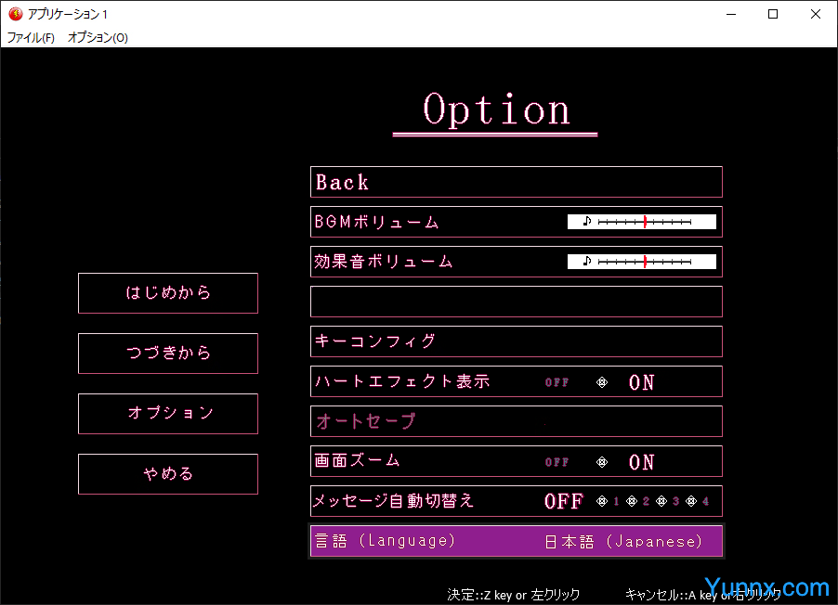Click the オートセーブ option row
The image size is (838, 605).
tap(516, 421)
